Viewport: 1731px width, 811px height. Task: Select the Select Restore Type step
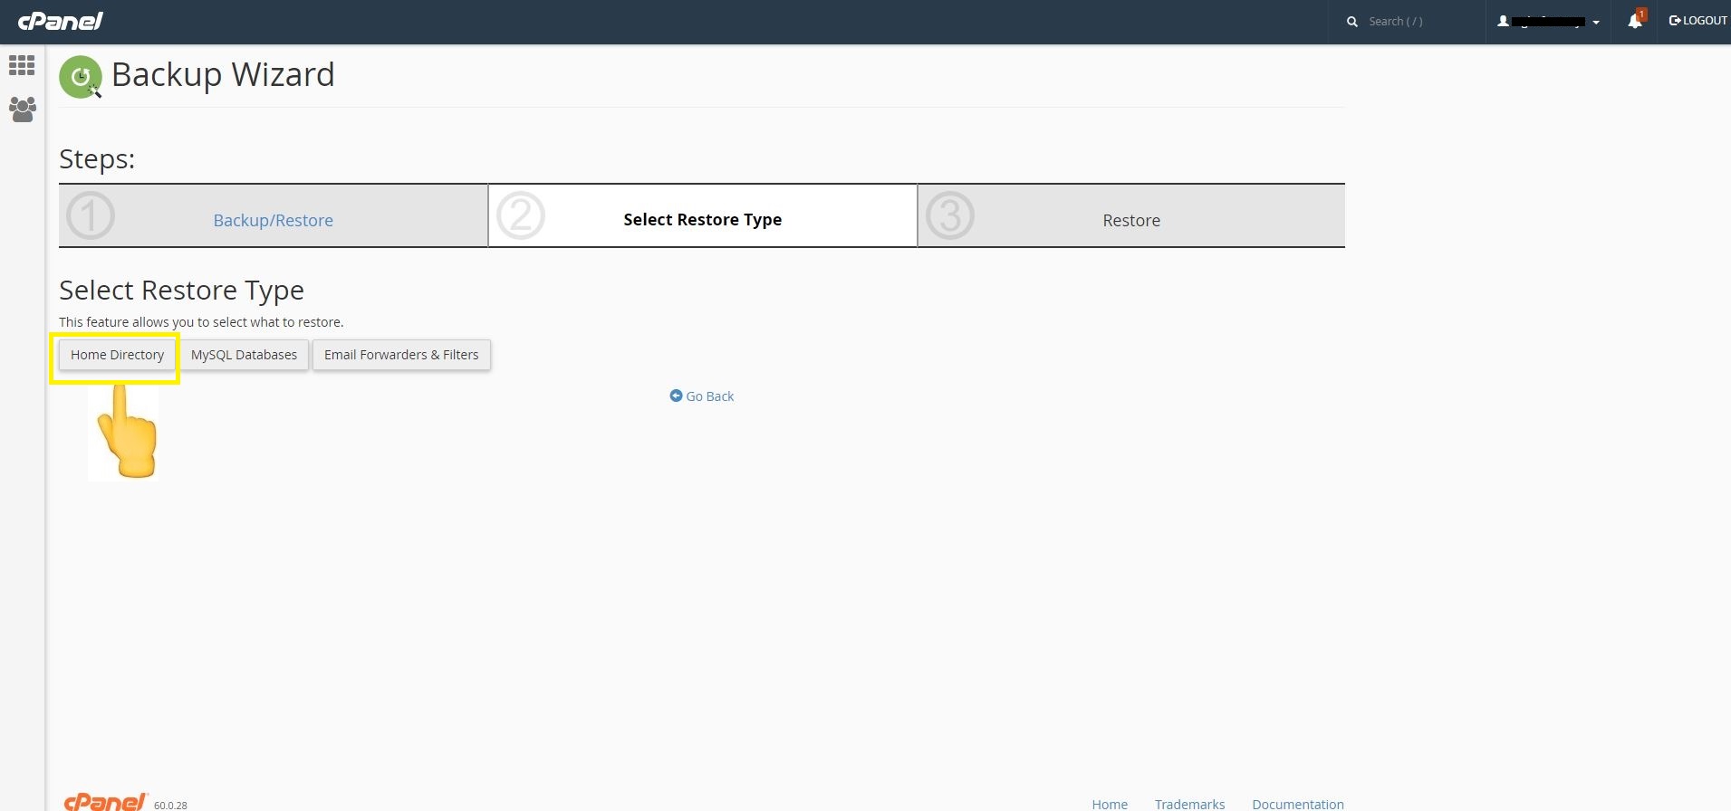tap(702, 220)
